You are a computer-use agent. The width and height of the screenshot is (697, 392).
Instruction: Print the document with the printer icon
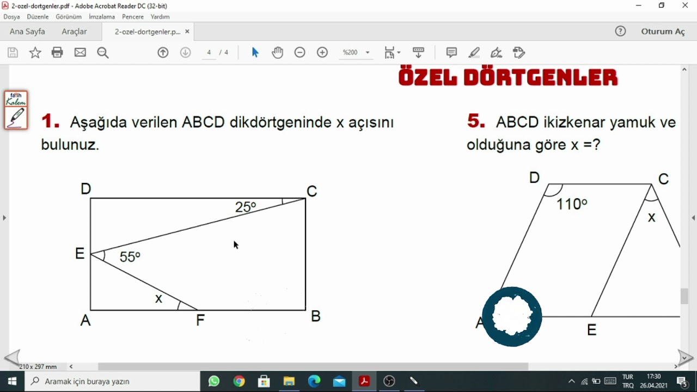(x=57, y=53)
